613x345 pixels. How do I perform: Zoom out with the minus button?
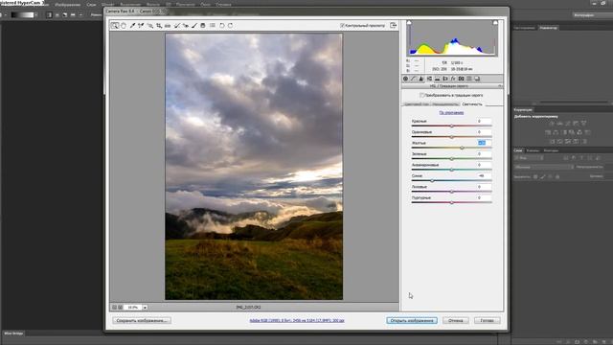115,308
